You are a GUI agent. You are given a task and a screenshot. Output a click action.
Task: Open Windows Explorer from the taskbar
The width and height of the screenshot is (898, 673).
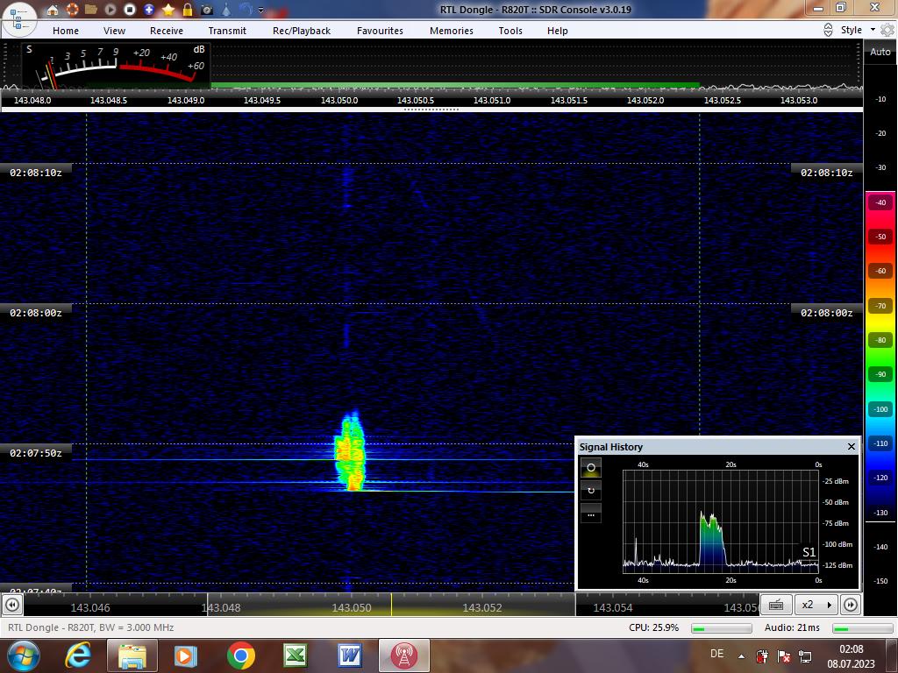click(x=132, y=655)
